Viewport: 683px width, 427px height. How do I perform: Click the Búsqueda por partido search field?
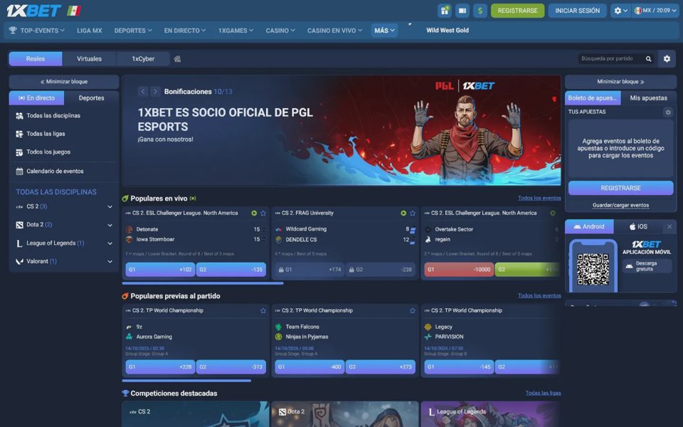click(611, 58)
